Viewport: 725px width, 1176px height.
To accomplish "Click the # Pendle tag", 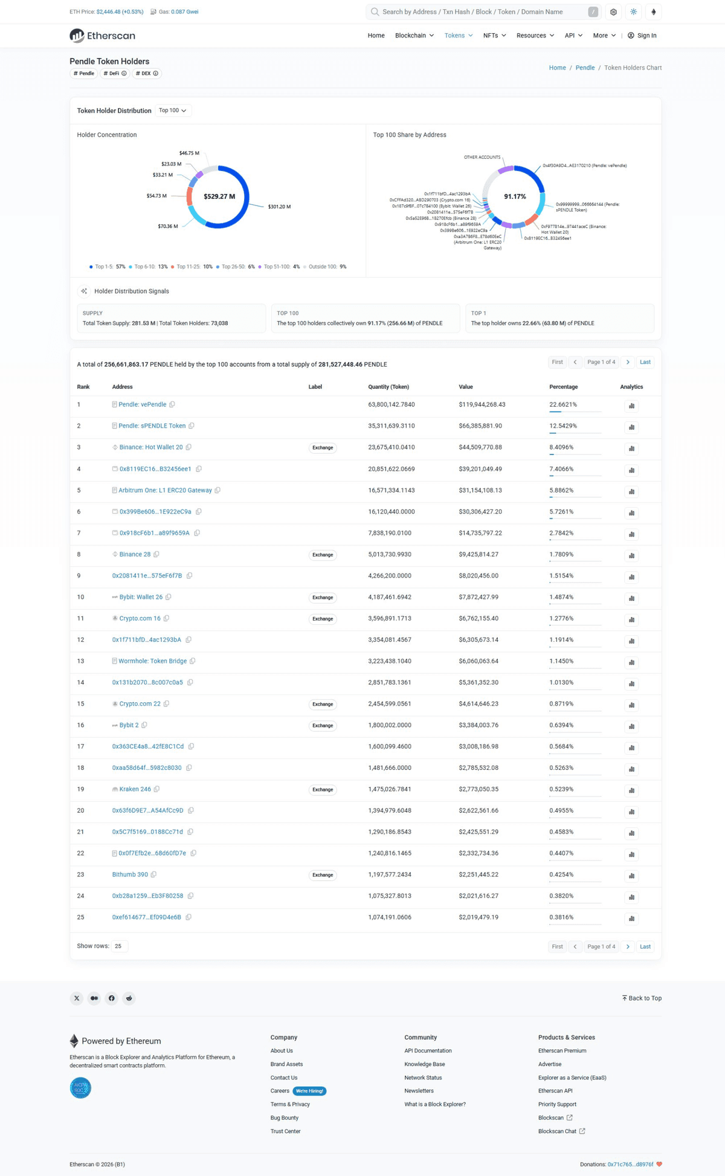I will [84, 74].
